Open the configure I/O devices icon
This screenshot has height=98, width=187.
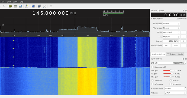[10, 6]
